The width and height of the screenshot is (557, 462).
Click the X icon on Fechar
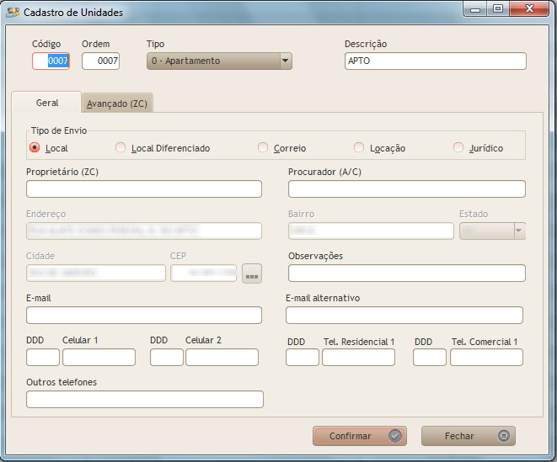[503, 436]
